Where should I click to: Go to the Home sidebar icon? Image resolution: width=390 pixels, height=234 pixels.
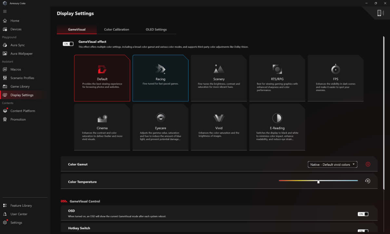(x=5, y=20)
